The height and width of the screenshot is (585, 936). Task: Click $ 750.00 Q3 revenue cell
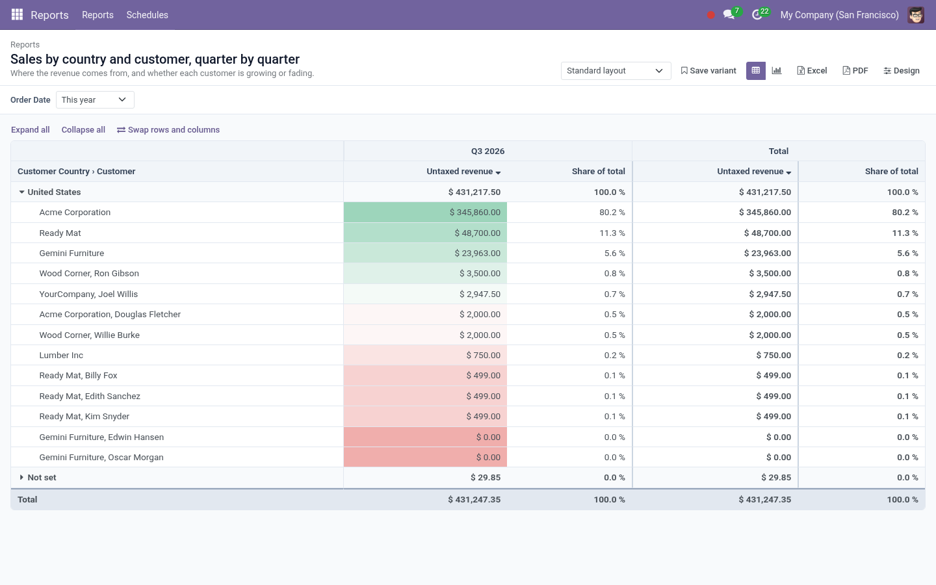(x=425, y=356)
